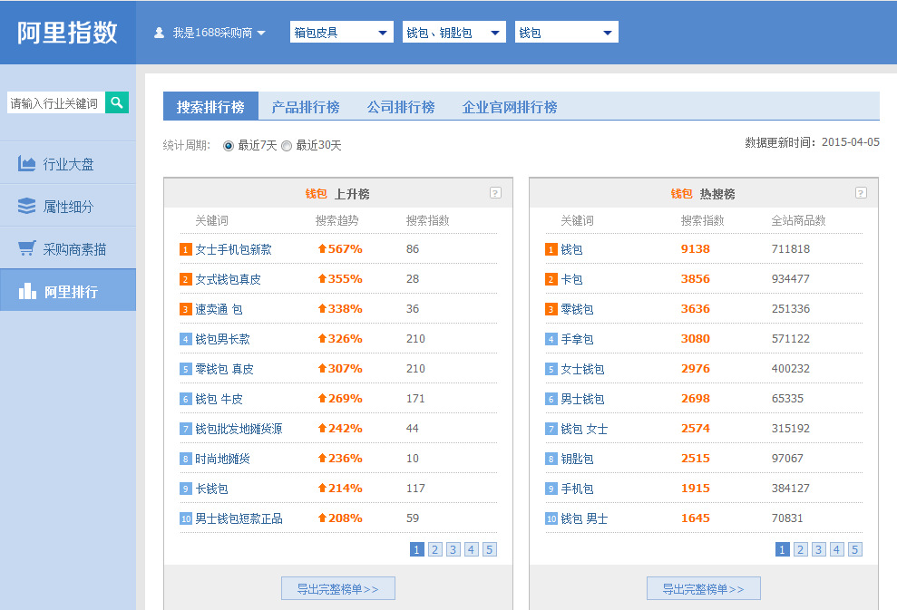Open keyword 速卖通 包 in 上升榜
897x610 pixels.
[219, 309]
